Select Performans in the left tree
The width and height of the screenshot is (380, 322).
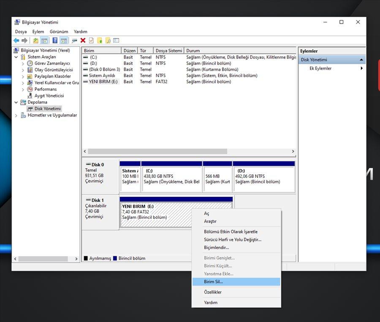[45, 89]
